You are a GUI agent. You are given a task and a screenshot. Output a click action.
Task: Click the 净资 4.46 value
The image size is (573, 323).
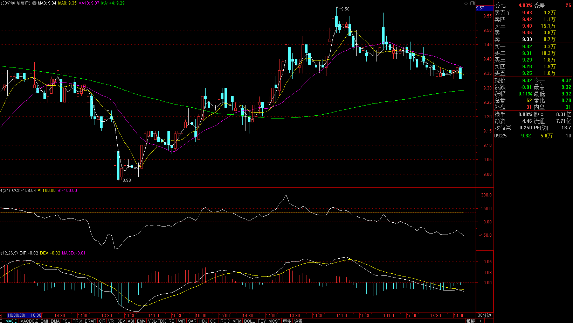click(527, 121)
